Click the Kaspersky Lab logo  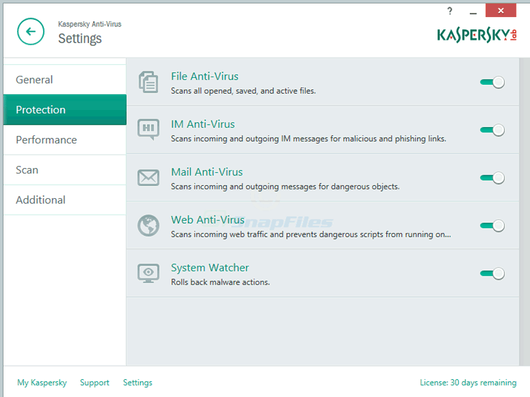477,35
